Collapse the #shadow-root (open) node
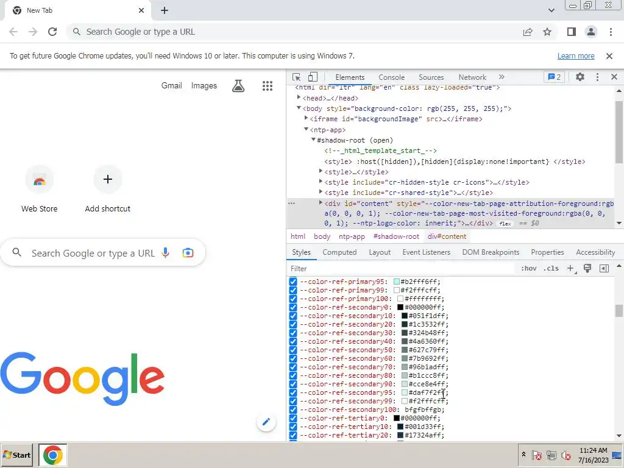The height and width of the screenshot is (468, 624). click(x=313, y=140)
